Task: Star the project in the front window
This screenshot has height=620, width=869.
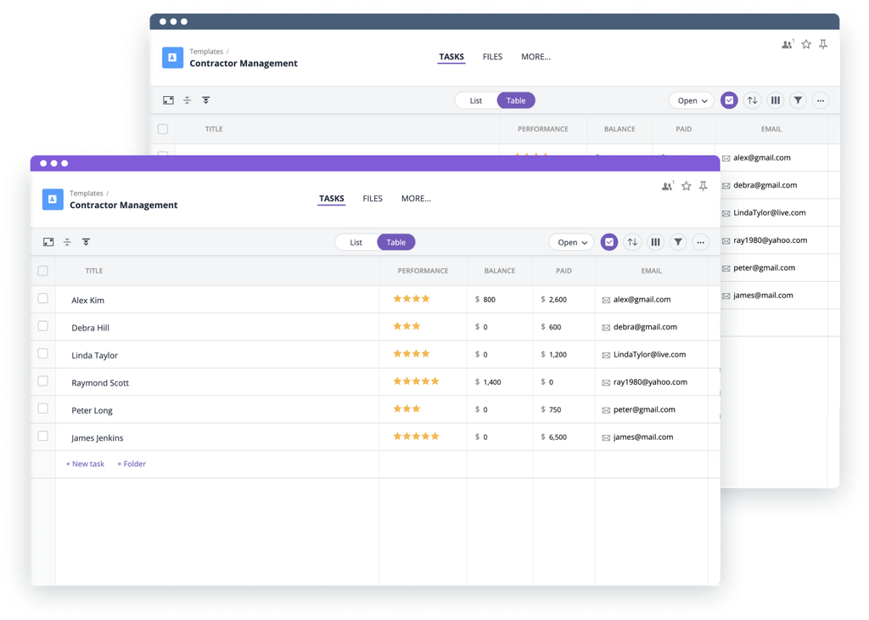Action: (686, 186)
